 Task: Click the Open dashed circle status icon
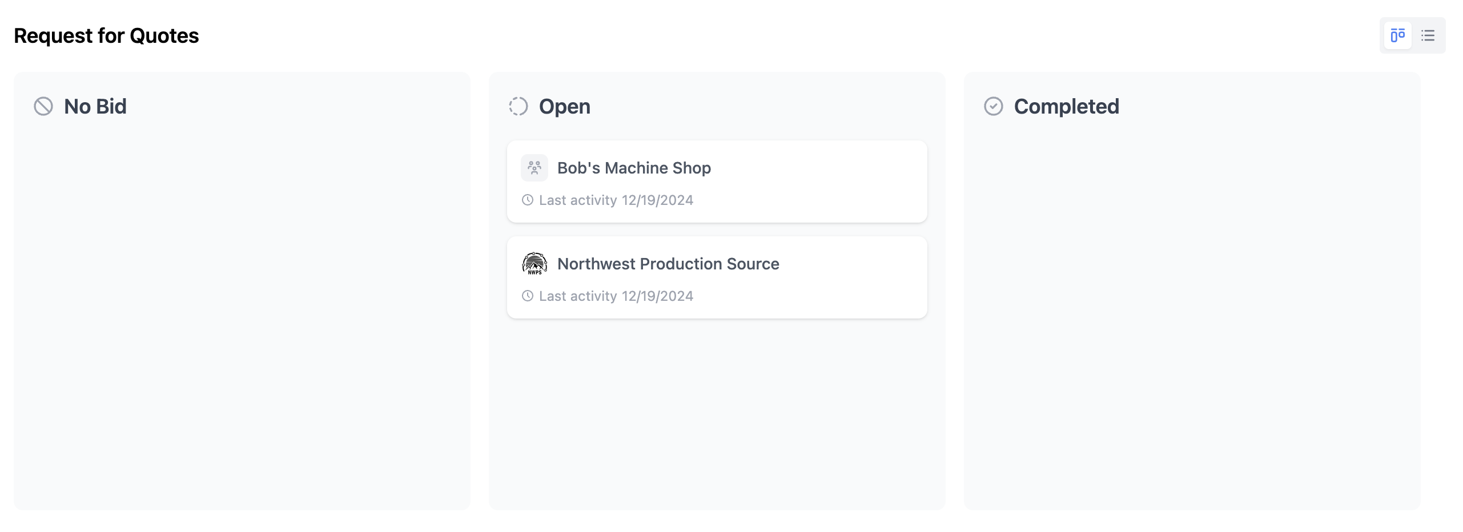tap(518, 106)
